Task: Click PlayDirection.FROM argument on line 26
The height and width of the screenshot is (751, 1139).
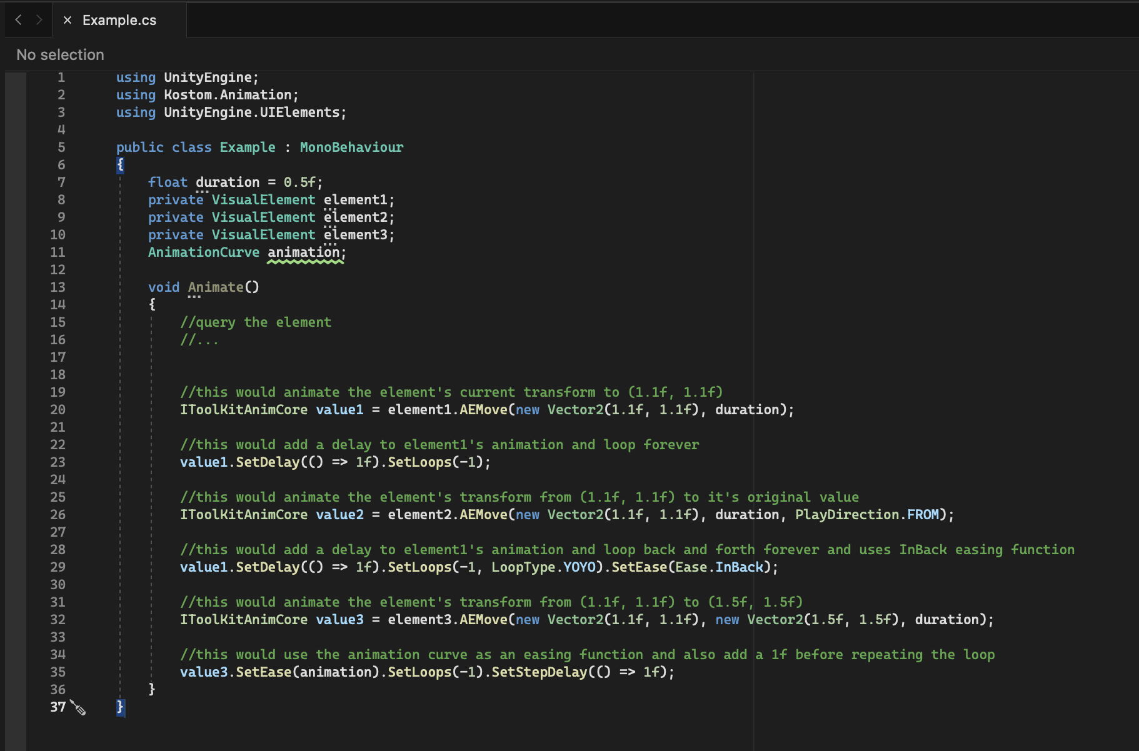Action: point(866,515)
